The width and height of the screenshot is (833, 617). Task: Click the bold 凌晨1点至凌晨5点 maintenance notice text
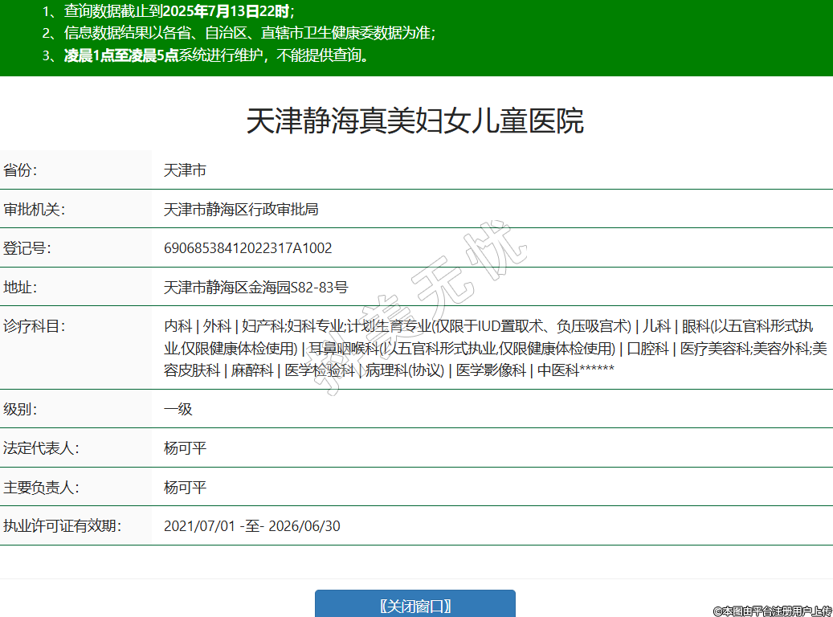tap(120, 55)
